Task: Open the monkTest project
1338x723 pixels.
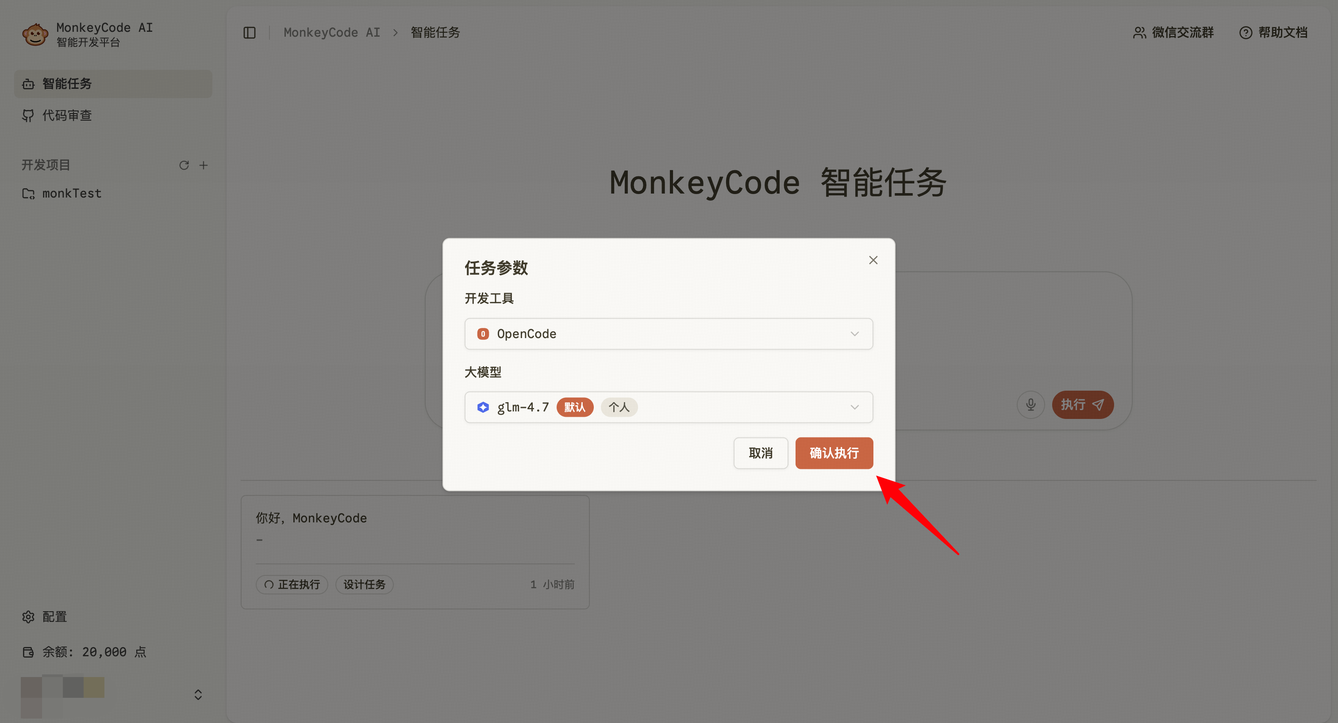Action: click(x=72, y=194)
